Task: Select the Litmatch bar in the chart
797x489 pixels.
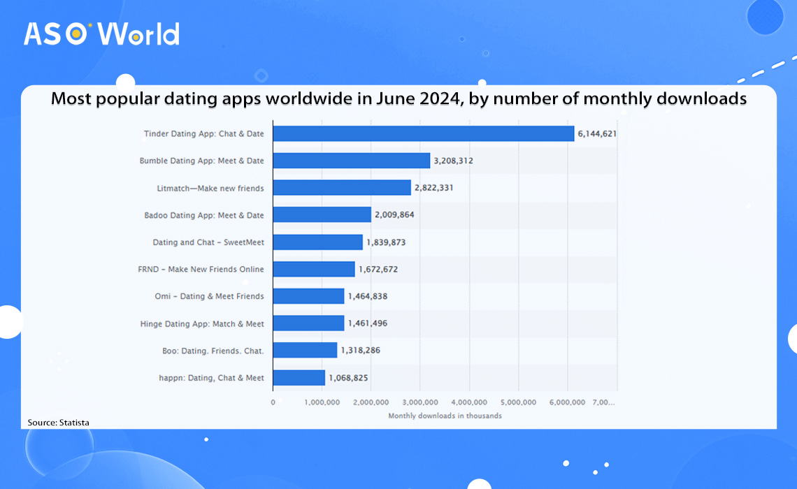Action: point(342,187)
